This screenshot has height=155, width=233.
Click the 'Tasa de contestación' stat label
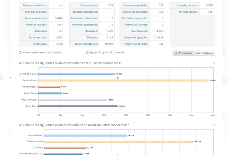coord(85,44)
